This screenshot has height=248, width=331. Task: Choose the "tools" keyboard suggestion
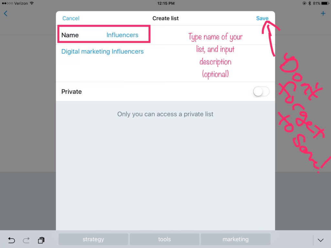tap(165, 239)
